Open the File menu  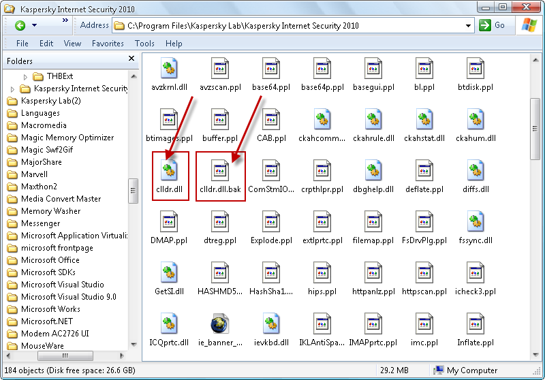pos(22,44)
